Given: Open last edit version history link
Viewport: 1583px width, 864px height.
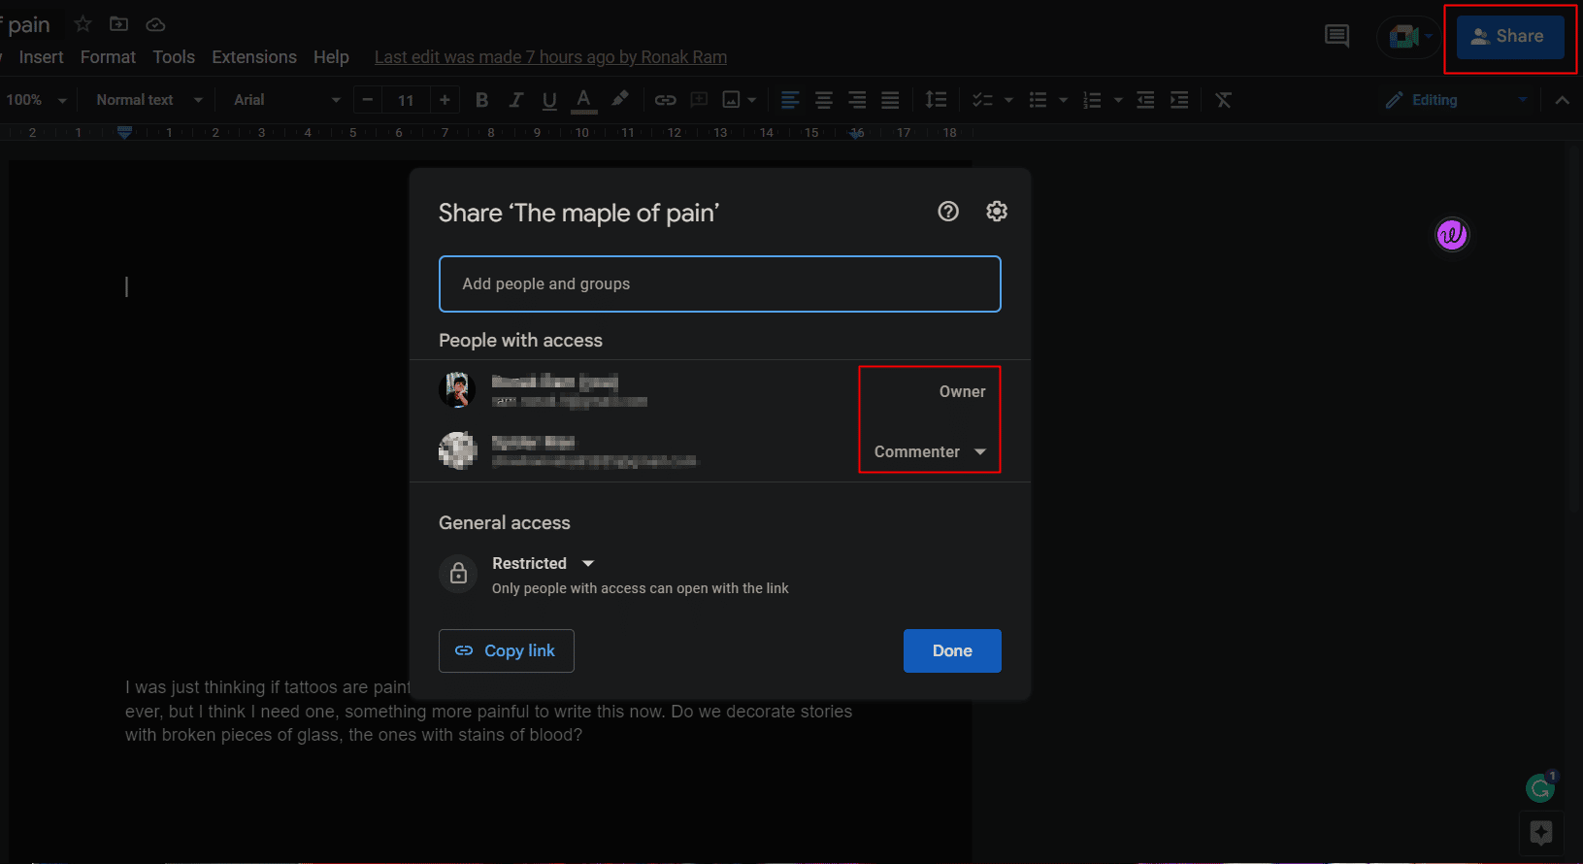Looking at the screenshot, I should [x=550, y=57].
